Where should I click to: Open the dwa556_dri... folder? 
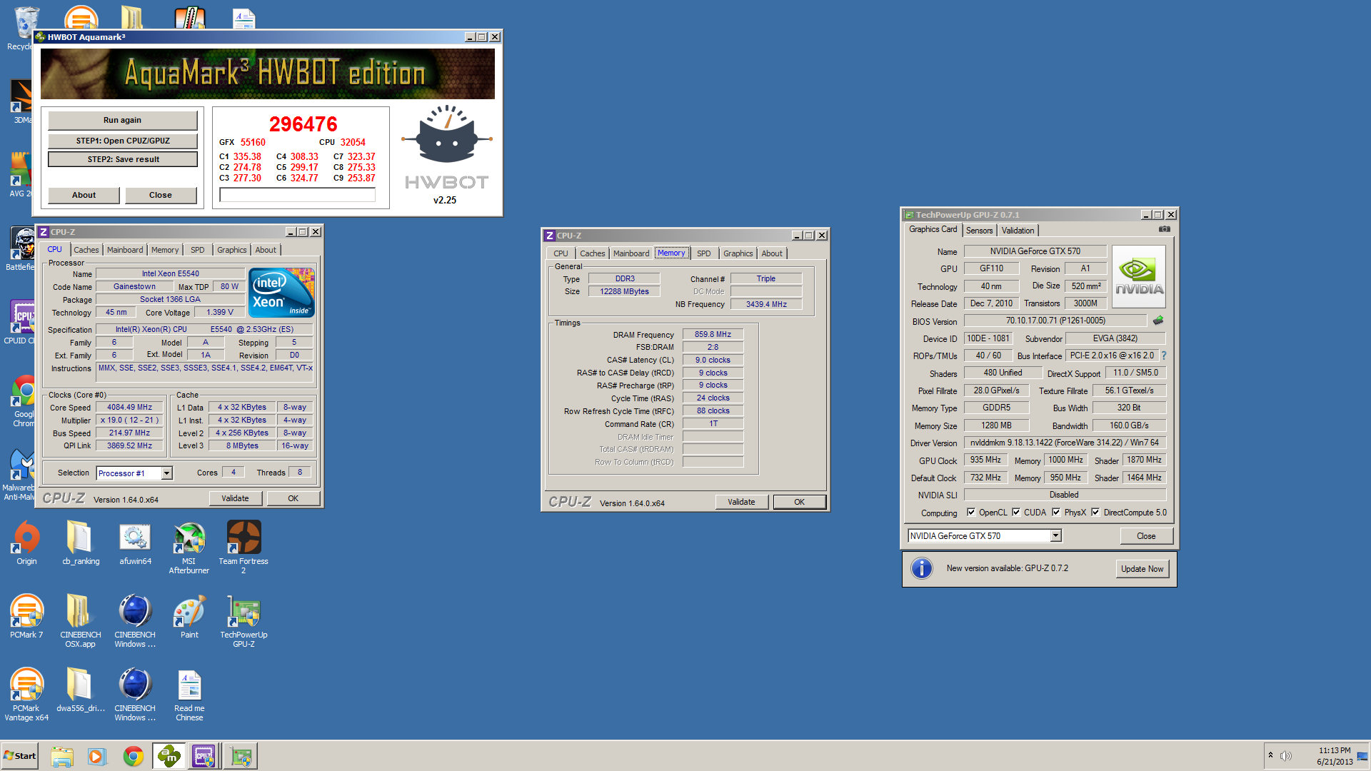coord(81,690)
